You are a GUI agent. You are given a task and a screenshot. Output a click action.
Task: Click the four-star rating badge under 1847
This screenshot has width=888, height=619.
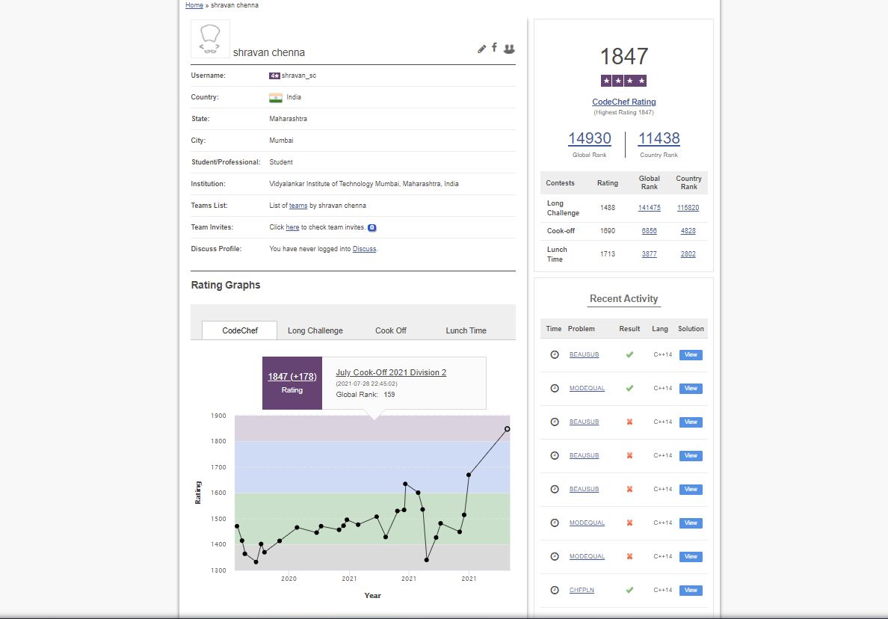pyautogui.click(x=623, y=81)
